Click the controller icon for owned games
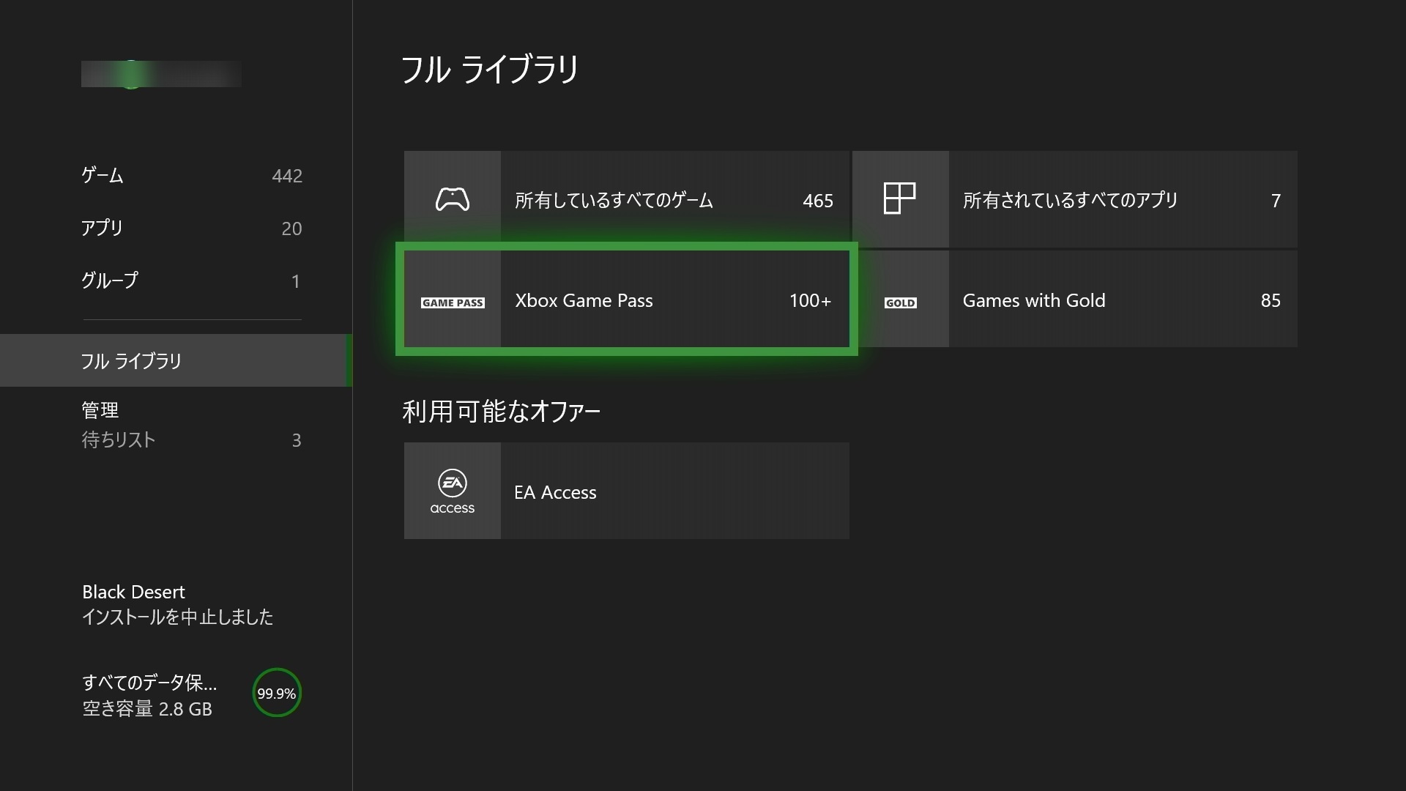The height and width of the screenshot is (791, 1406). click(x=452, y=199)
